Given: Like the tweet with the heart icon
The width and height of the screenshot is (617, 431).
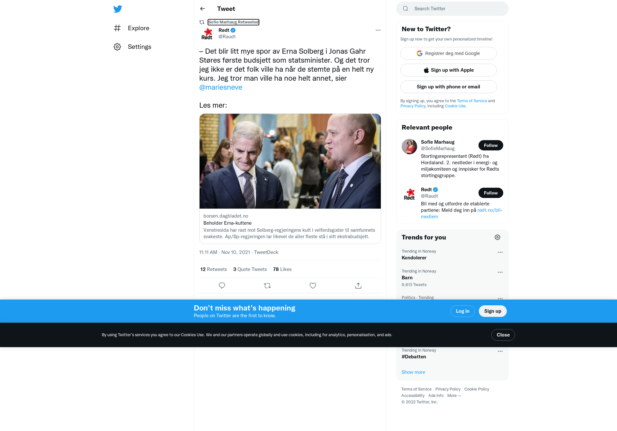Looking at the screenshot, I should click(x=313, y=285).
